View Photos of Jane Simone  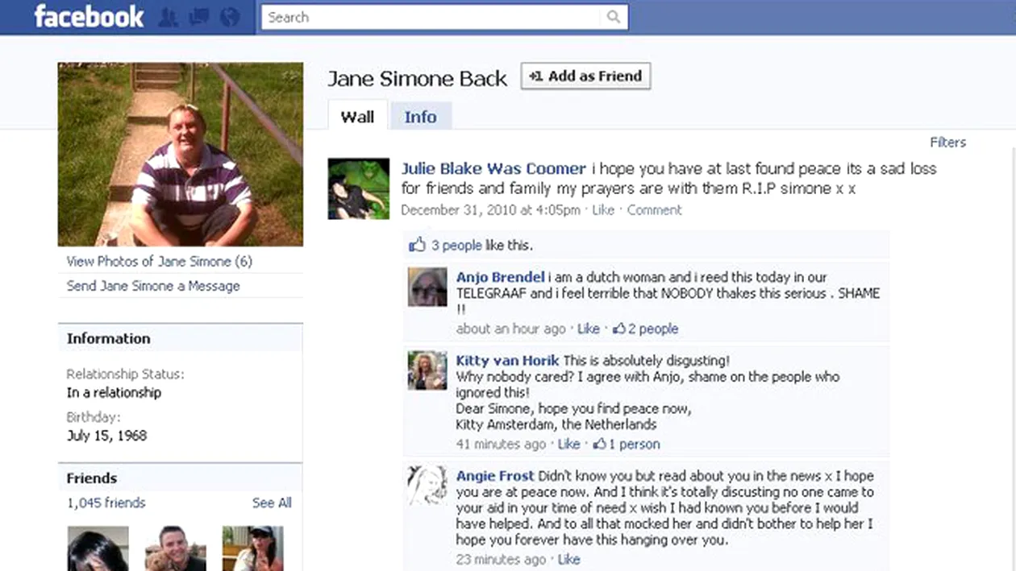tap(160, 261)
